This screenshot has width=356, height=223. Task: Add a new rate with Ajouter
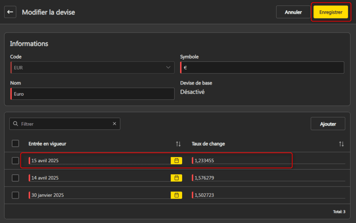click(x=328, y=124)
